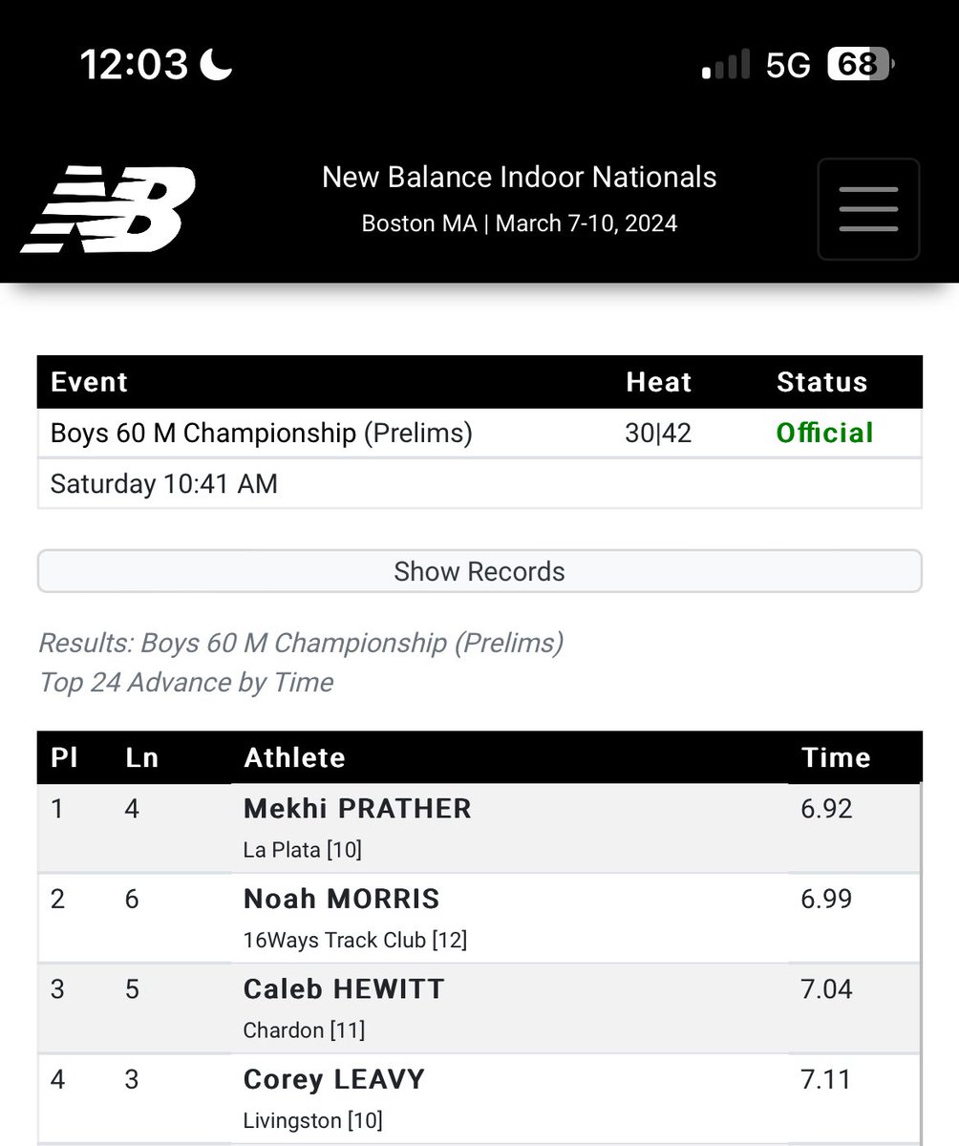Tap the 12:03 status bar clock
Screen dimensions: 959x1146
pos(134,65)
